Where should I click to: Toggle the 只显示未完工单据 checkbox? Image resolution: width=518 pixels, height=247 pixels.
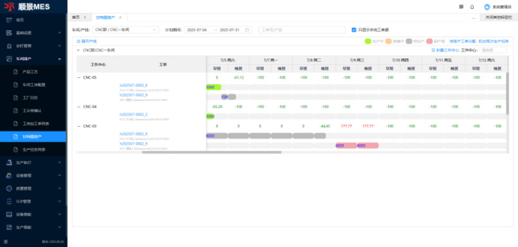354,30
